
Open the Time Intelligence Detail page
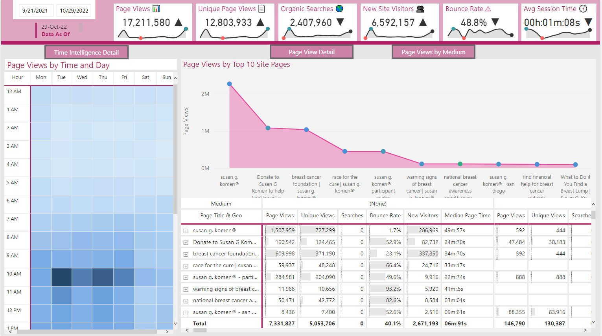[87, 52]
